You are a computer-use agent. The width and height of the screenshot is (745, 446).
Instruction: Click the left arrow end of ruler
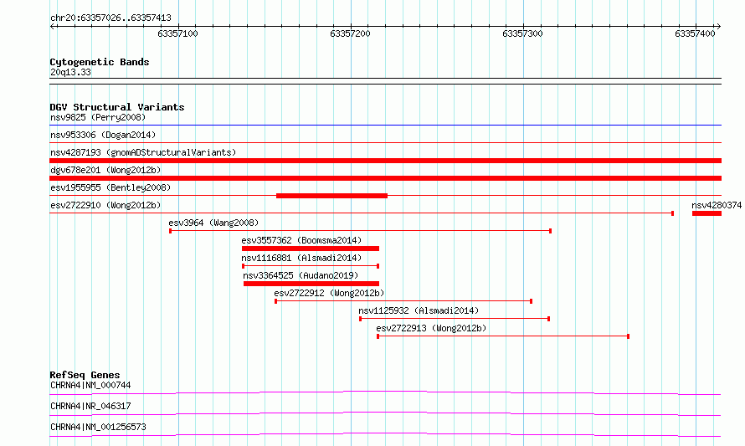53,26
